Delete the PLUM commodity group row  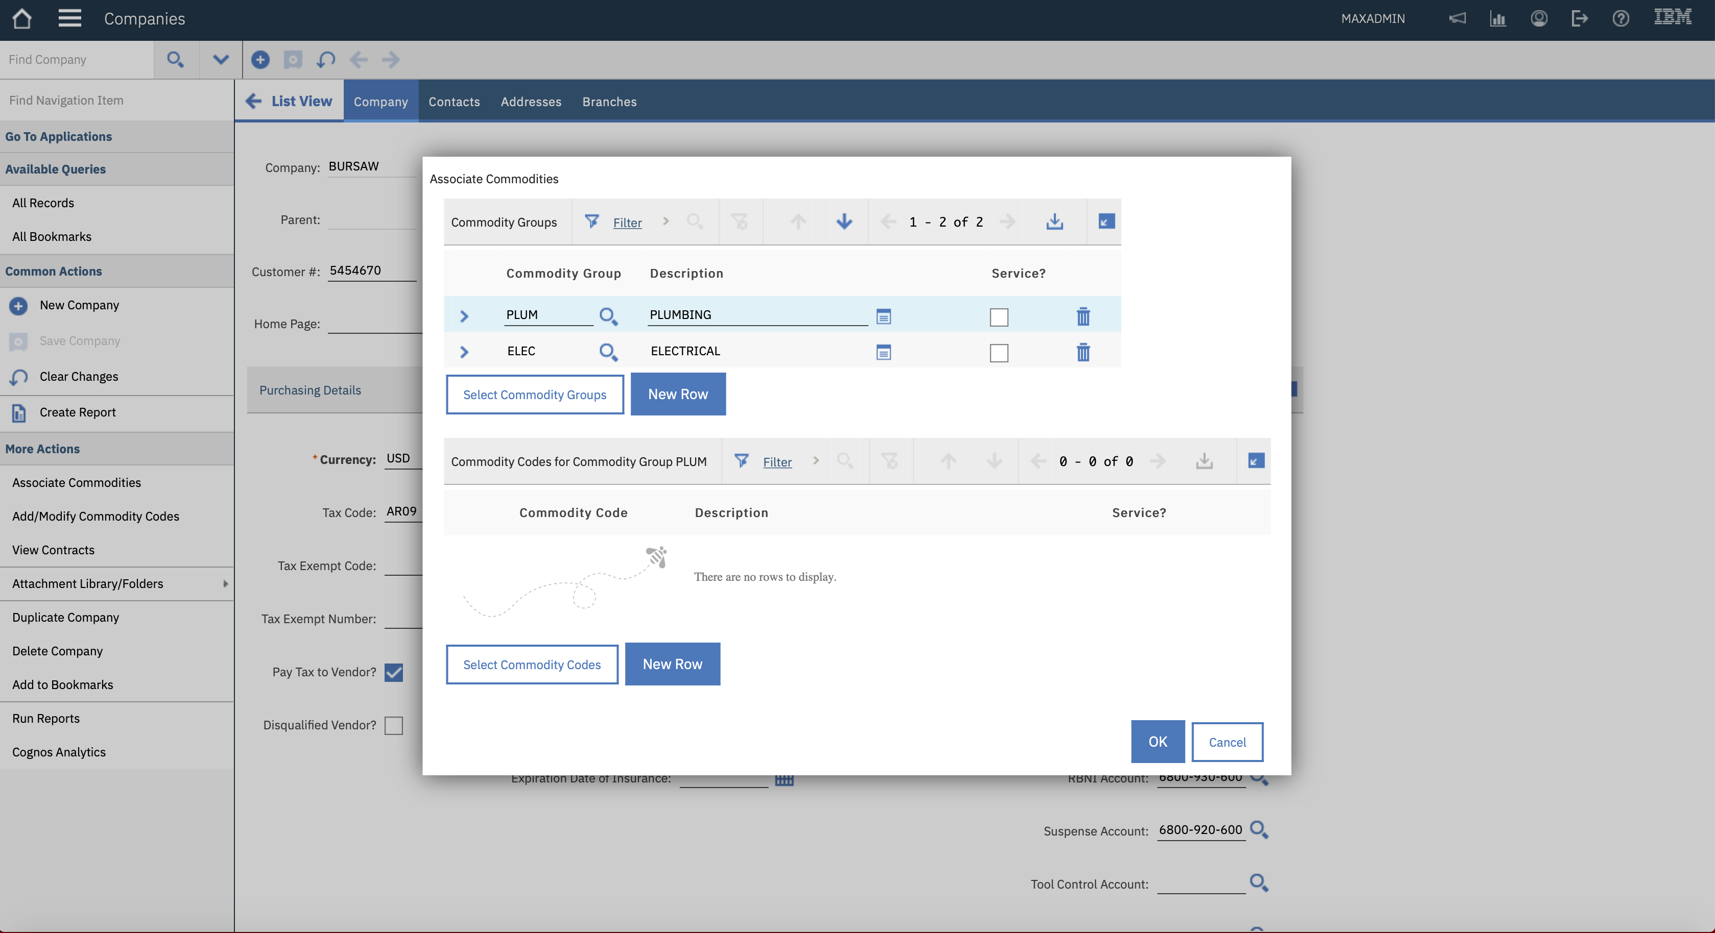(1083, 316)
